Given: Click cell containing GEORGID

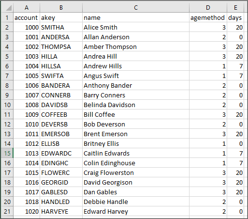Looking at the screenshot, I should (61, 182).
